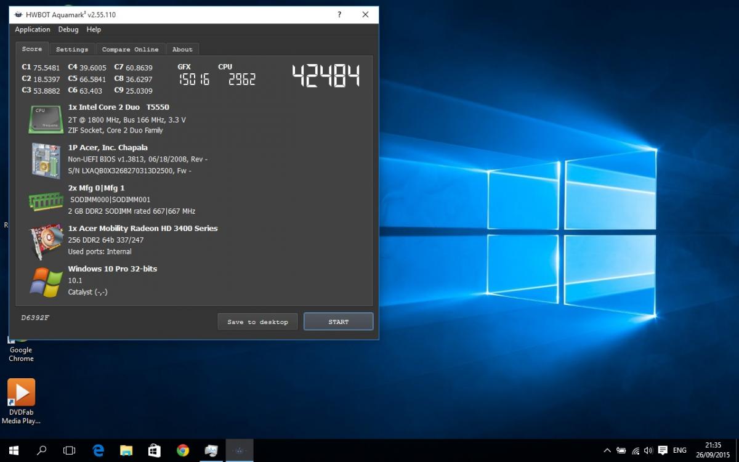Click the C5 value 66.5841
The width and height of the screenshot is (739, 462).
coord(93,79)
